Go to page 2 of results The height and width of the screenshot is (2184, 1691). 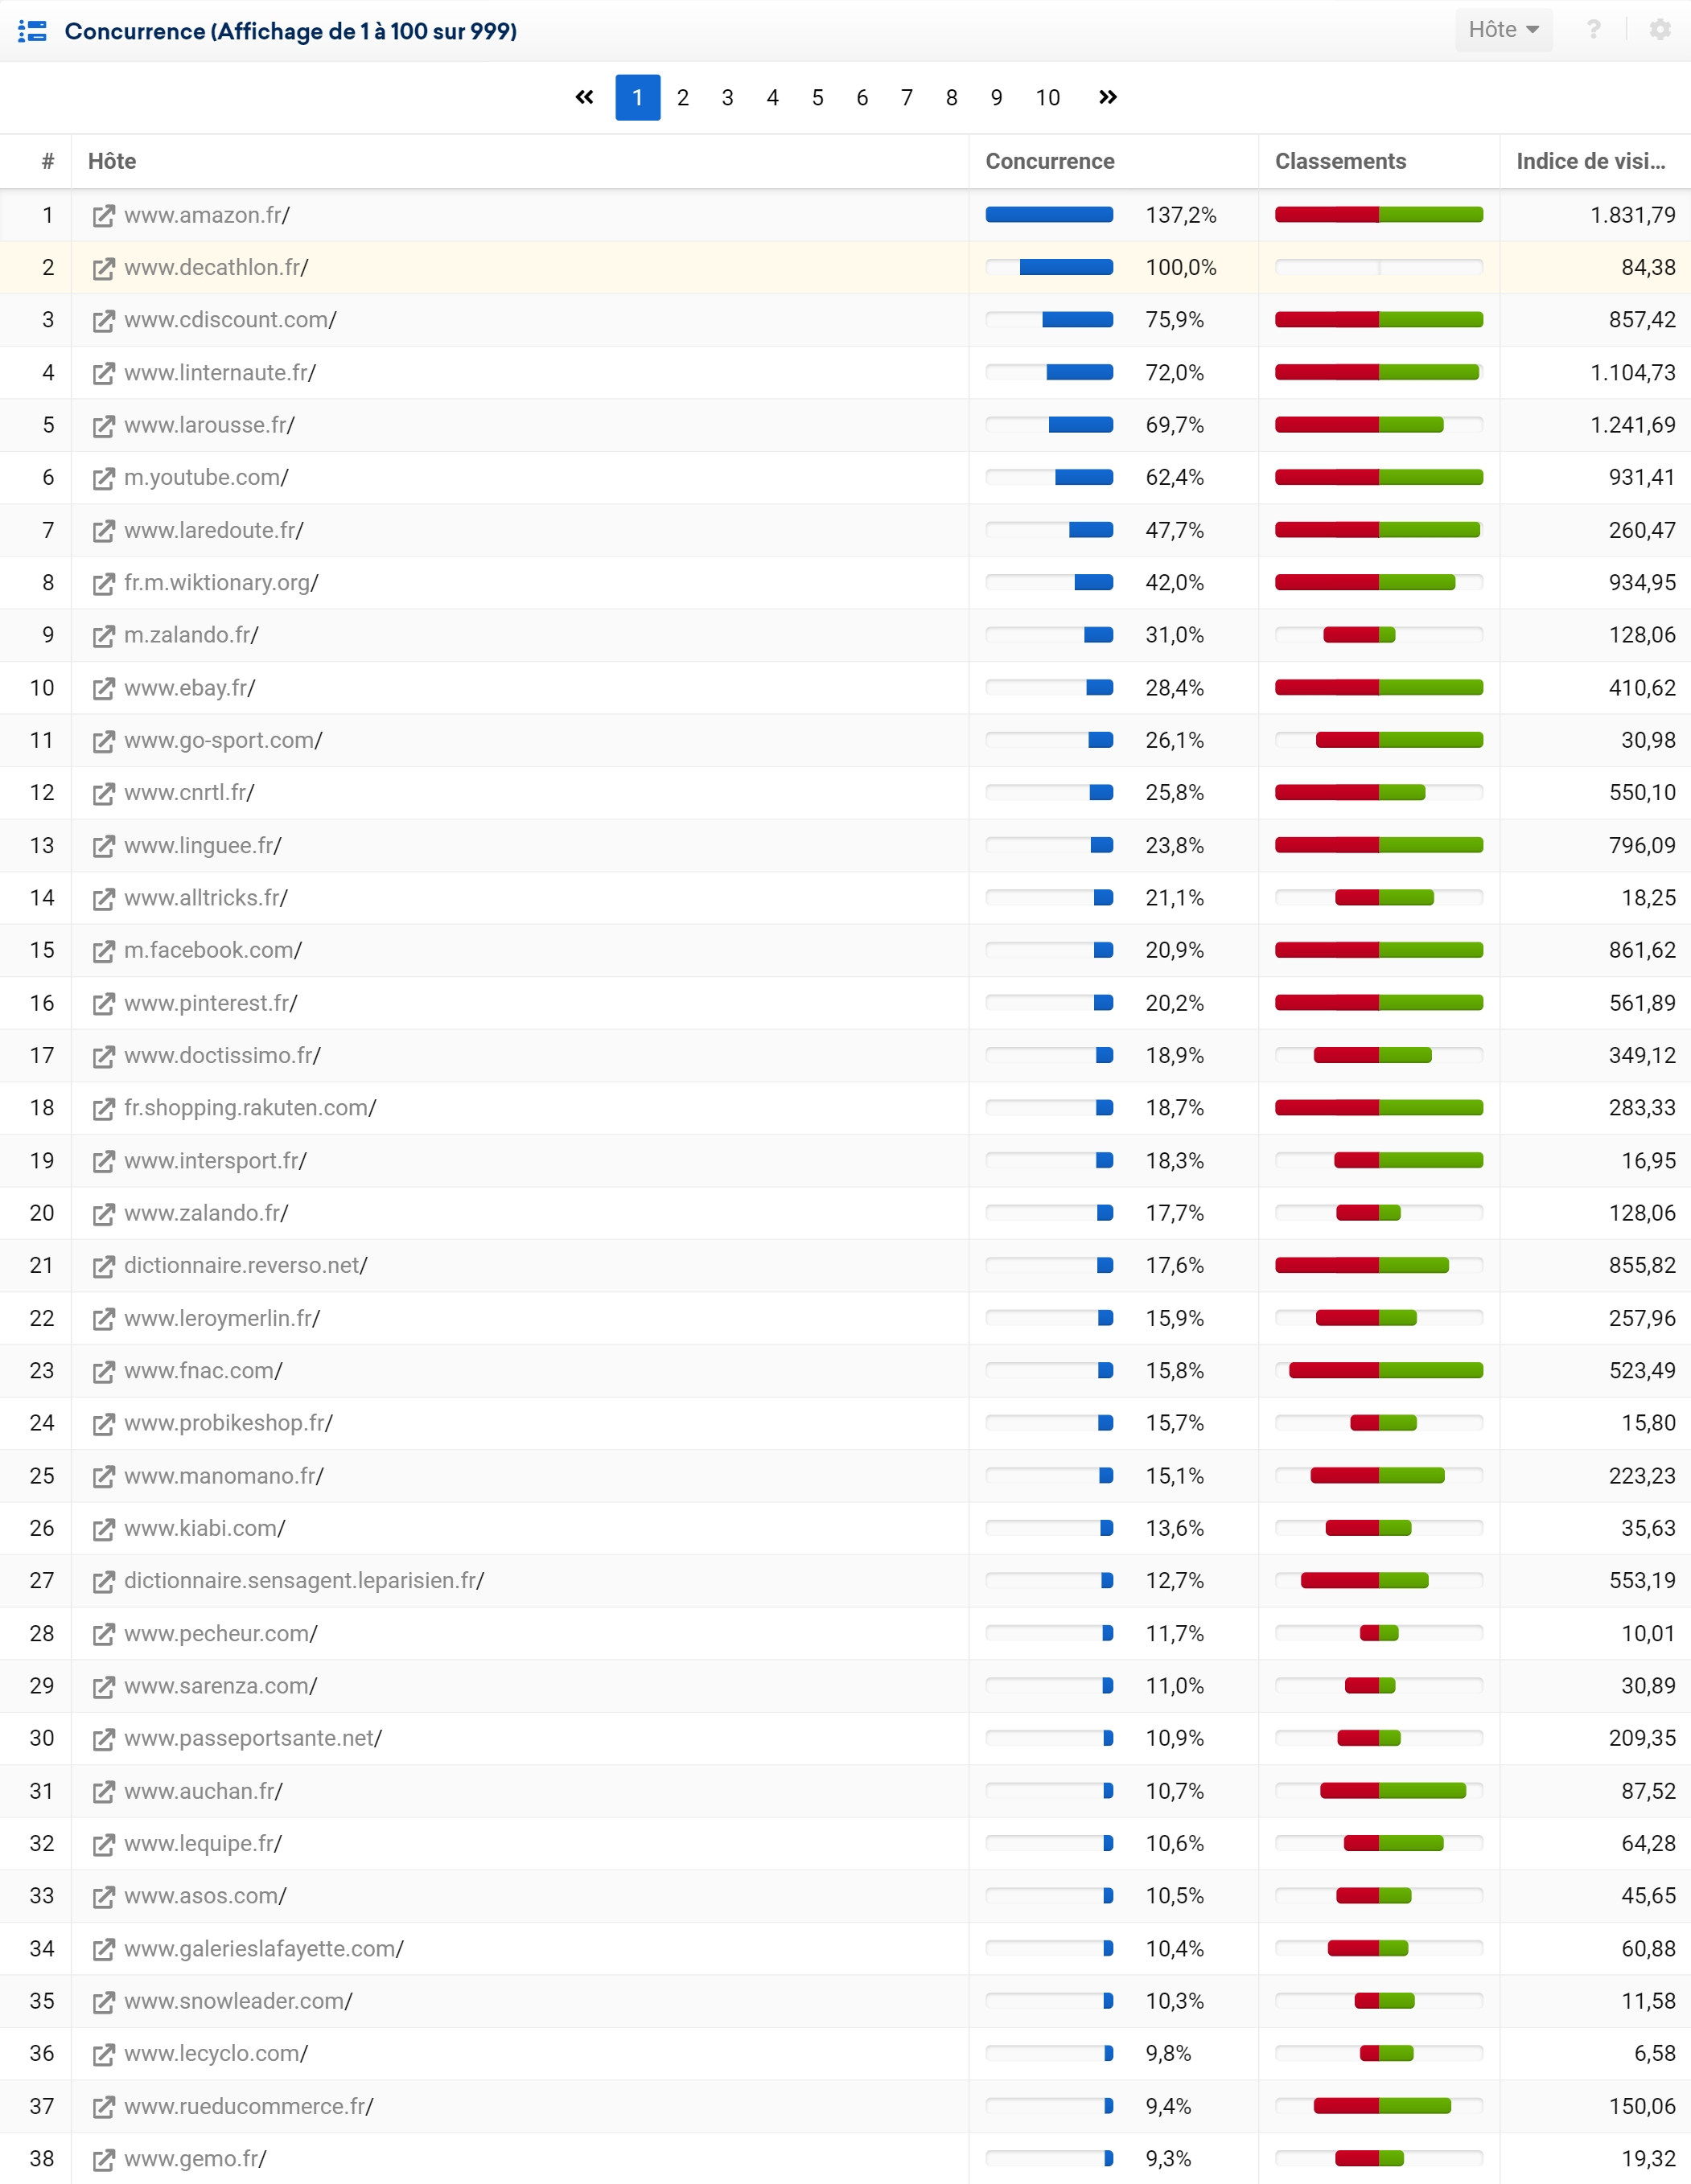682,97
